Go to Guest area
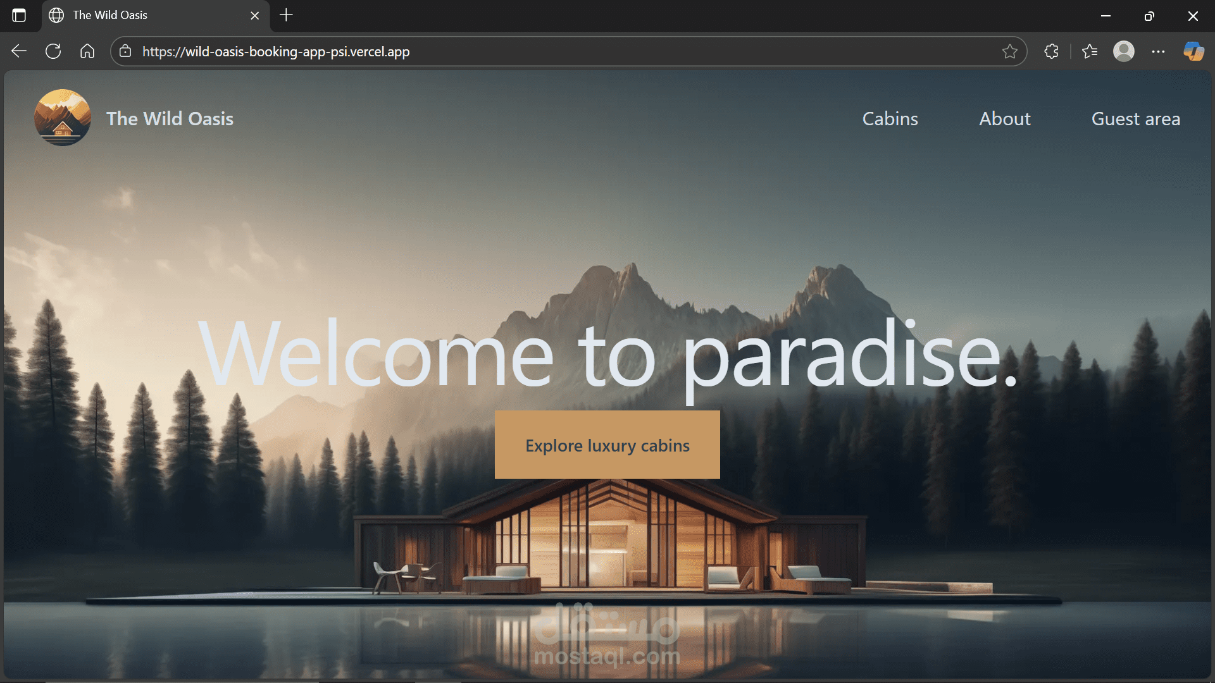 click(1135, 119)
